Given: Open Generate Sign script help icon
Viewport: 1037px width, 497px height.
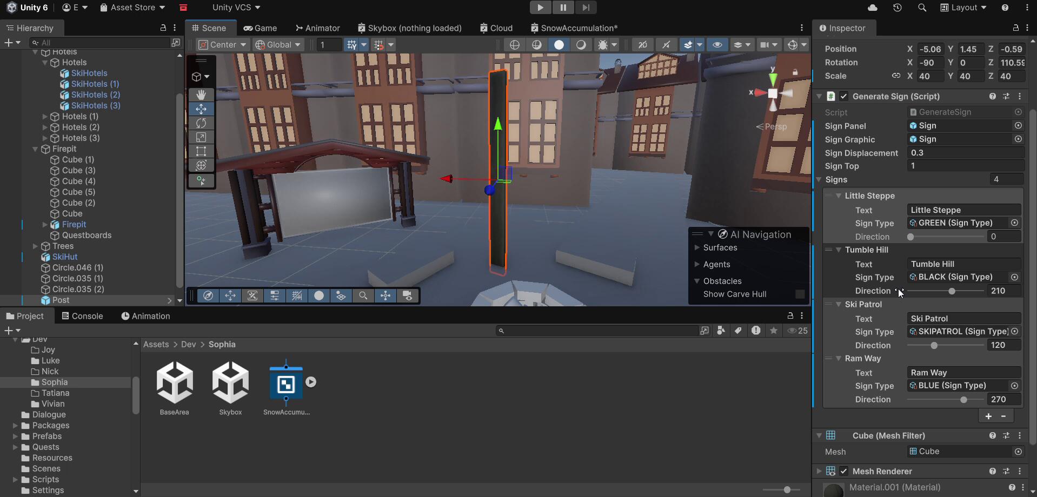Looking at the screenshot, I should [992, 96].
